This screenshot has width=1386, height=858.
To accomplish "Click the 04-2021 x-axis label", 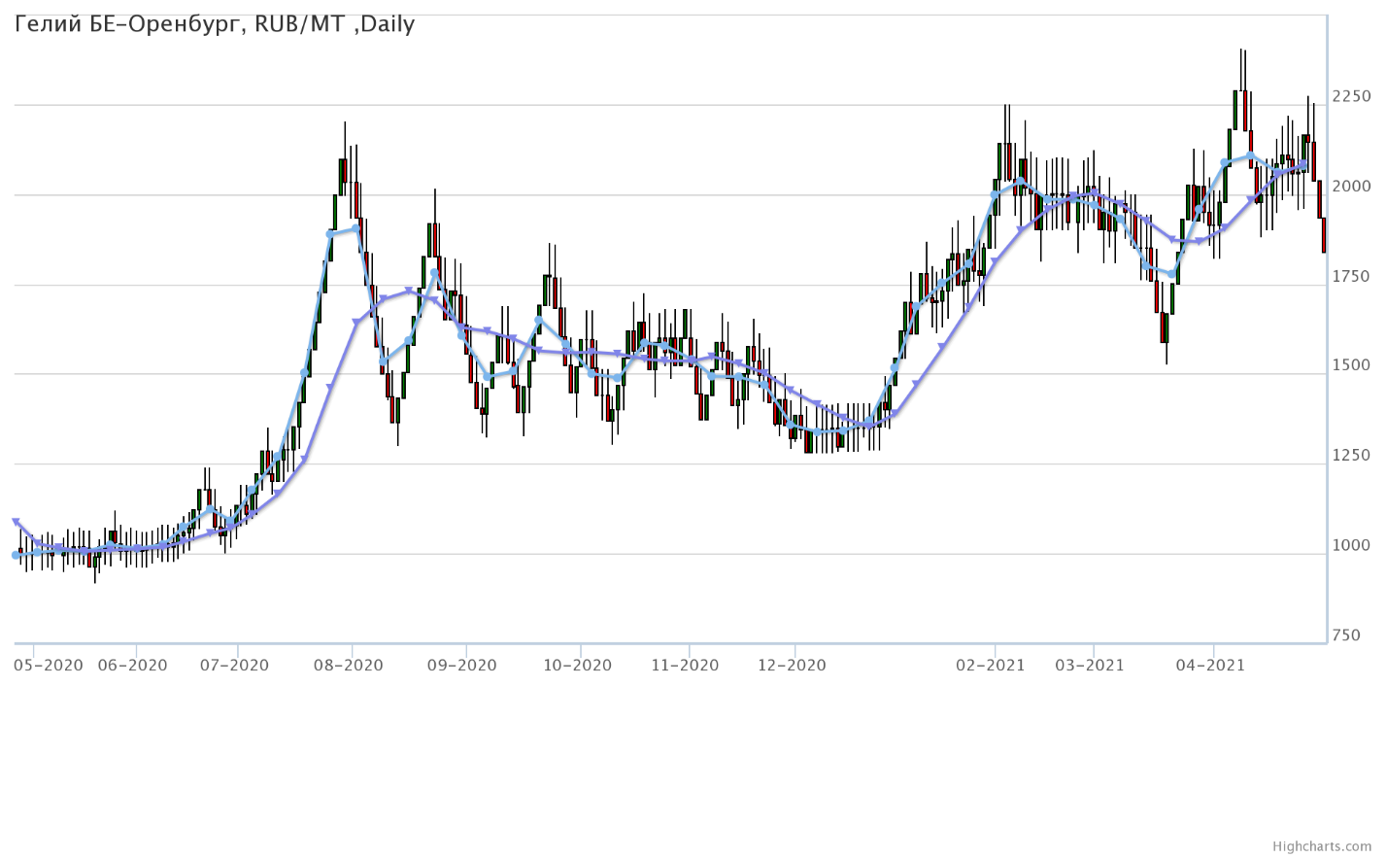I will (1210, 666).
